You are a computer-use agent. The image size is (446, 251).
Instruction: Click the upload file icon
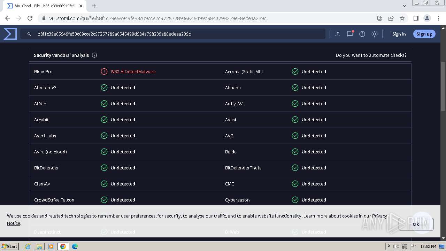338,34
